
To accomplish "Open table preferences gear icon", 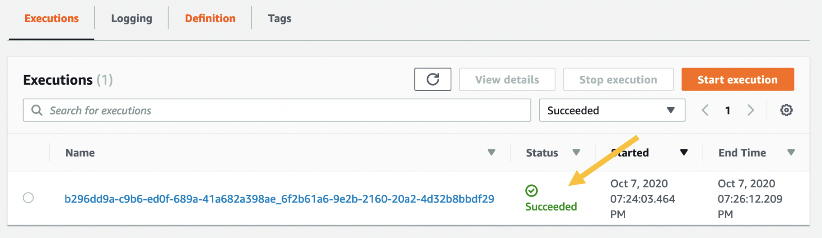I will (786, 110).
